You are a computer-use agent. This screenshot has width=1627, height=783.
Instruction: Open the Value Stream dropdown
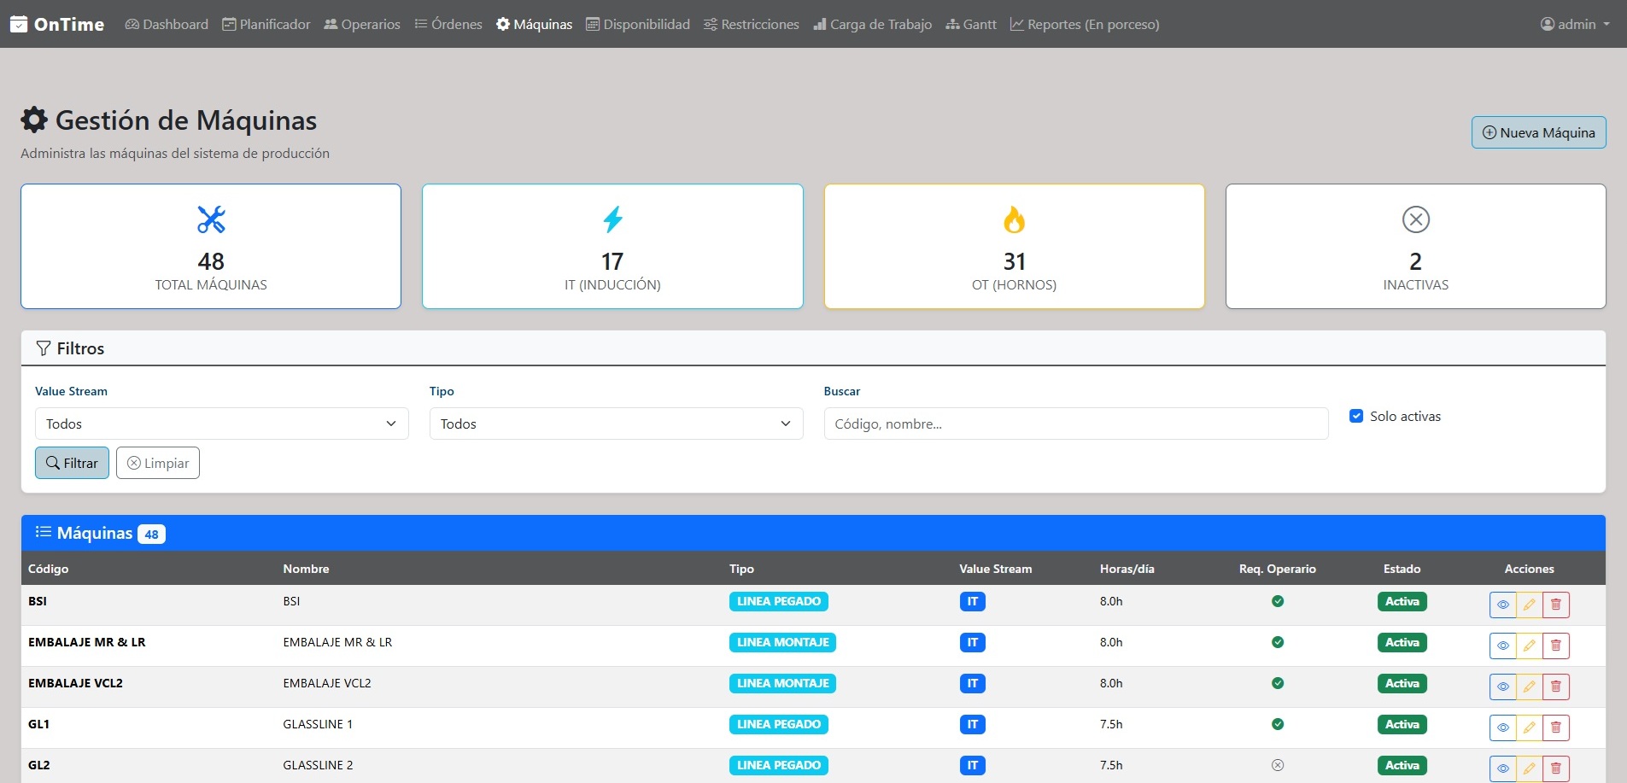(x=220, y=423)
